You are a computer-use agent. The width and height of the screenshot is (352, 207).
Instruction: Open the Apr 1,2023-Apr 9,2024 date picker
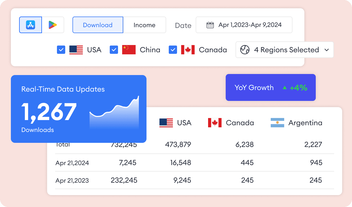[x=250, y=25]
